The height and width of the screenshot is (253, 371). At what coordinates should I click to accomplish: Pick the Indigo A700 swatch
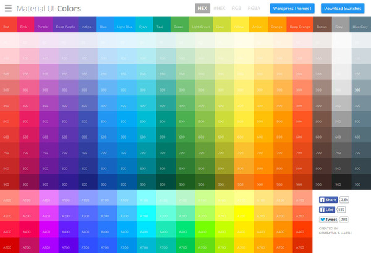click(x=88, y=245)
